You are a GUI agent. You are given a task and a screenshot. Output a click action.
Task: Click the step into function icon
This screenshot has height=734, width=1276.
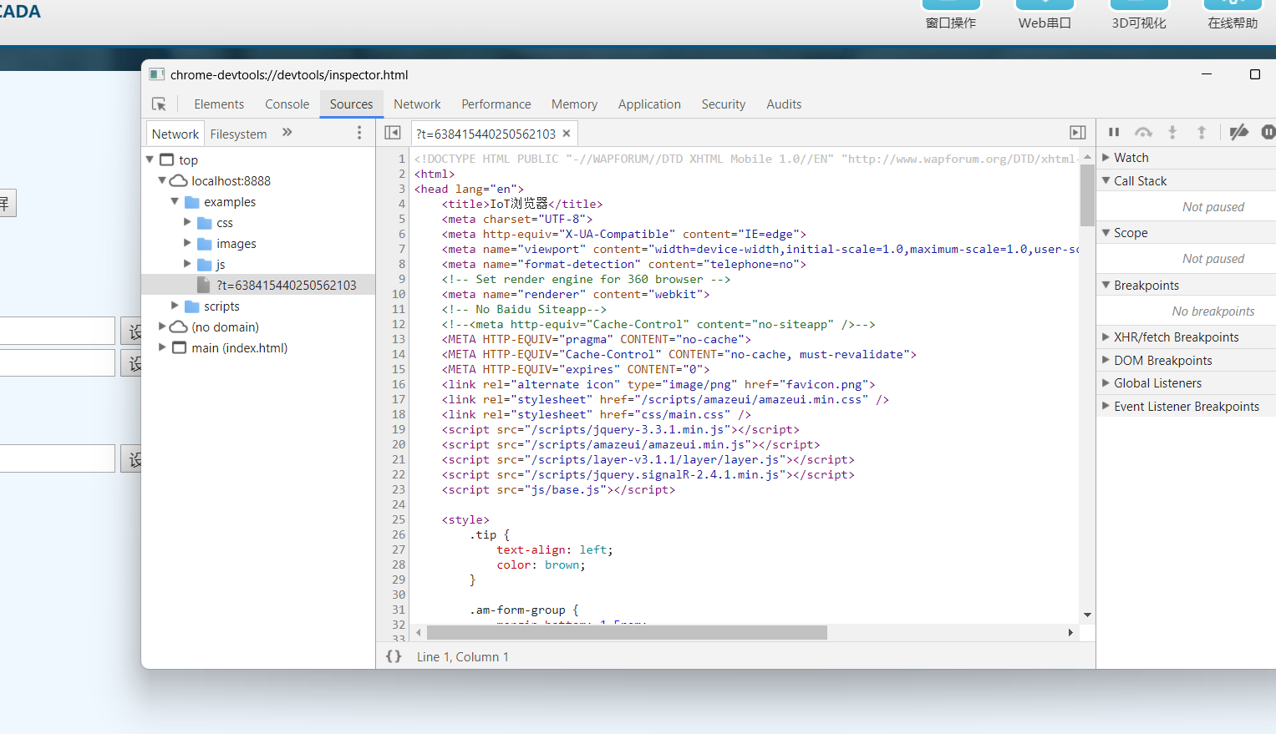pos(1172,132)
